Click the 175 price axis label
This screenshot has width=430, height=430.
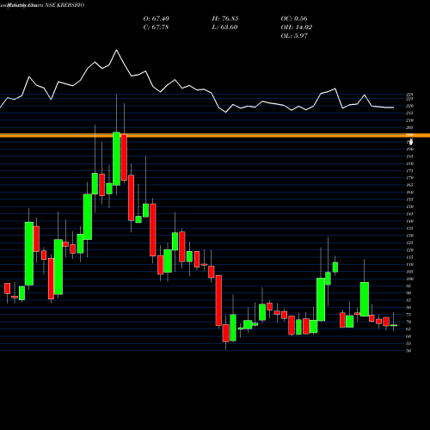[409, 171]
